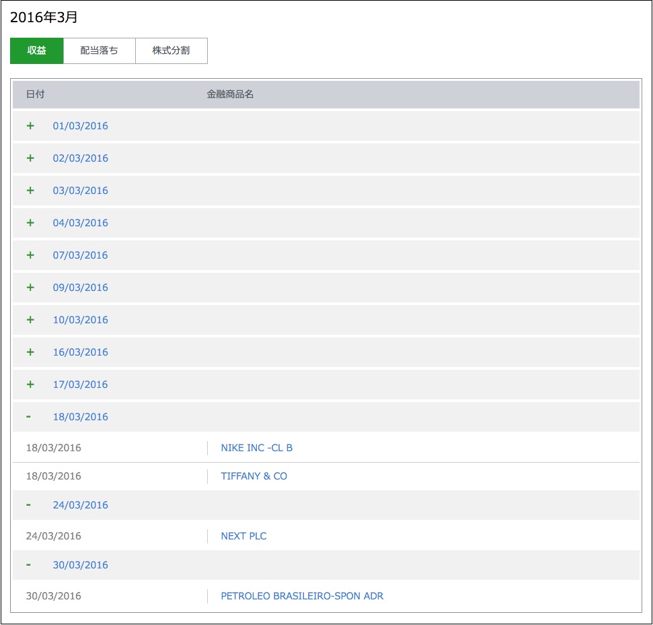
Task: Open the NEXT PLC link
Action: [243, 536]
